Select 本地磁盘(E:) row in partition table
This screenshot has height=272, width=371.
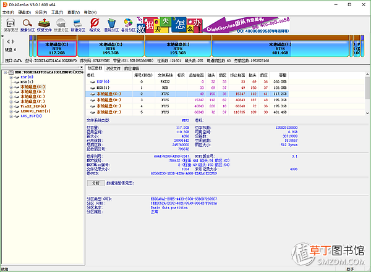[x=187, y=106]
